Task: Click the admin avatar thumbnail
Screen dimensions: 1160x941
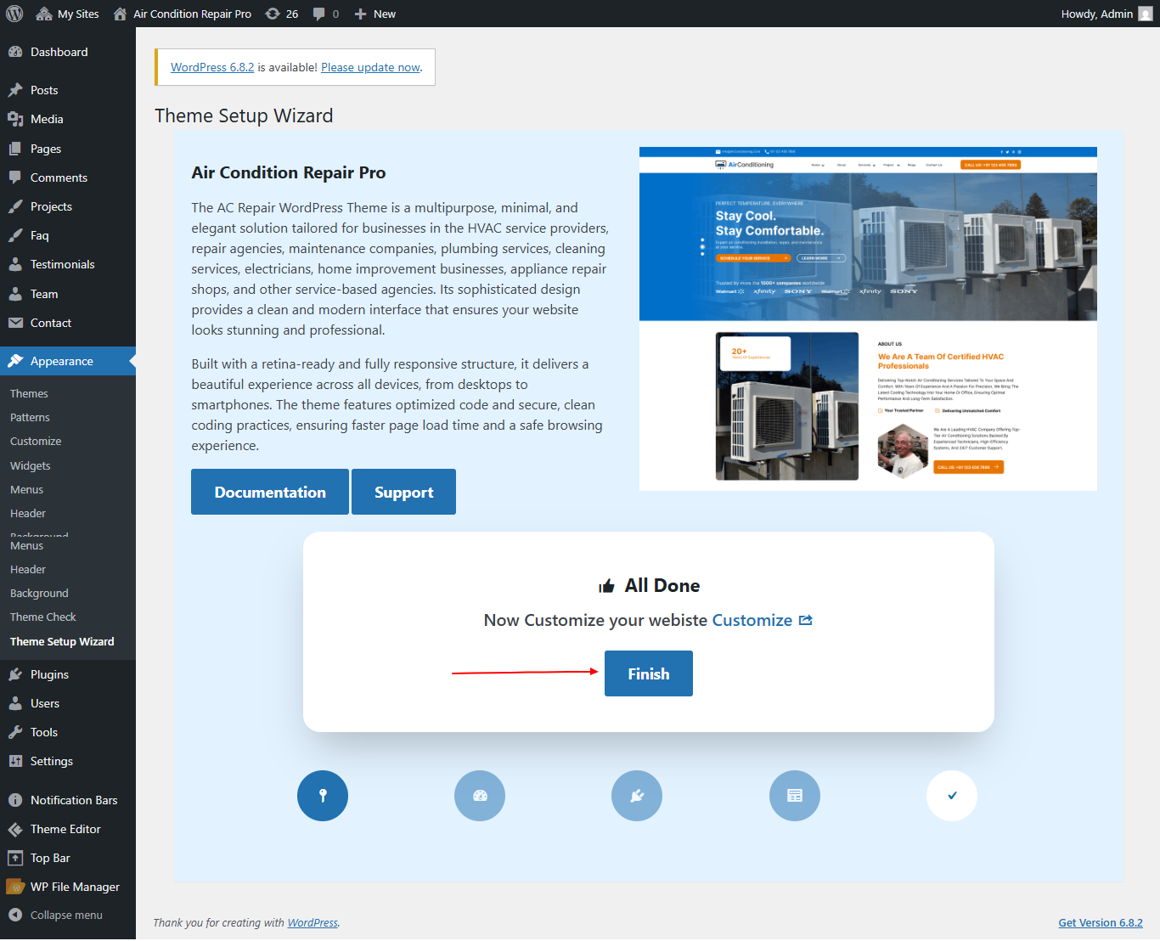Action: point(1146,14)
